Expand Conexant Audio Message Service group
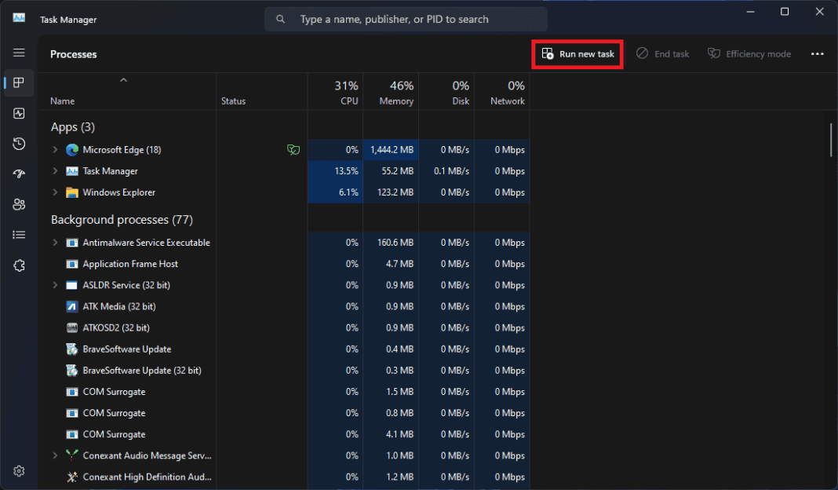 click(x=54, y=455)
